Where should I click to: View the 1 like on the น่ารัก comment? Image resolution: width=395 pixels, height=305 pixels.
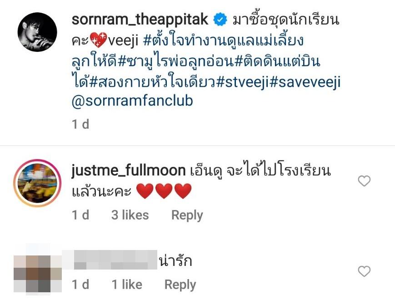click(127, 285)
